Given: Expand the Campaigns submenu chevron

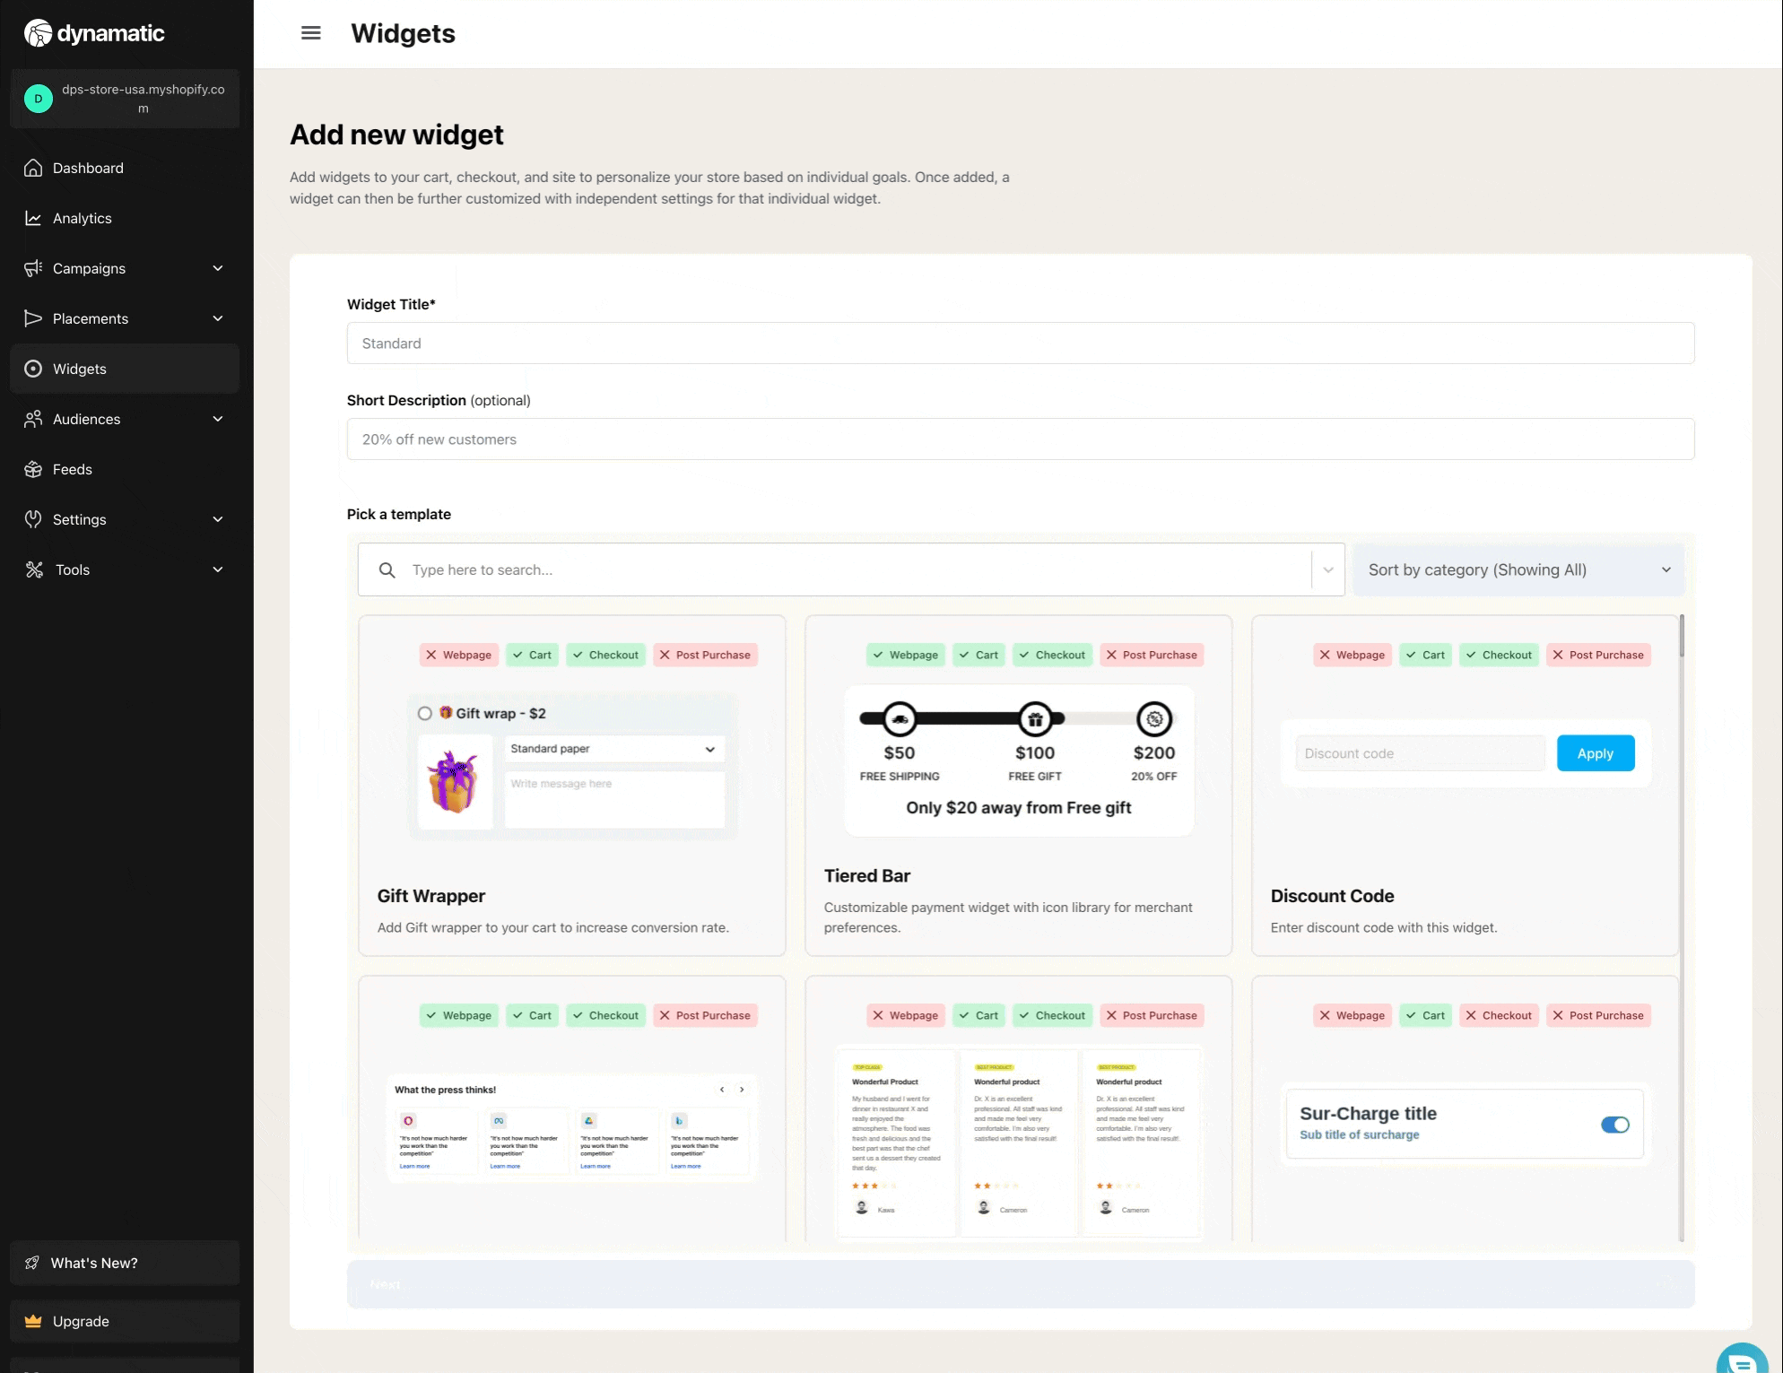Looking at the screenshot, I should tap(218, 268).
